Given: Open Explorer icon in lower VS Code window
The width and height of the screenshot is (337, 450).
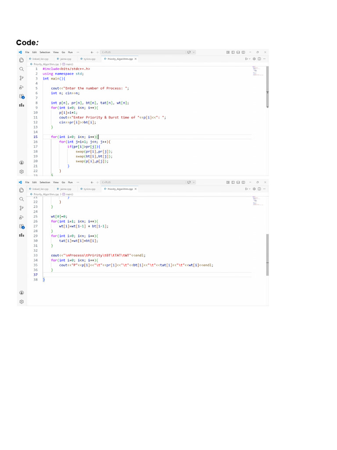Looking at the screenshot, I should [22, 190].
